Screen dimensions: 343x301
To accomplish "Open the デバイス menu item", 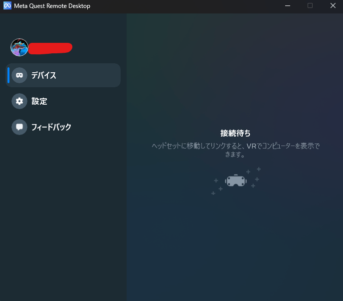I will coord(63,75).
